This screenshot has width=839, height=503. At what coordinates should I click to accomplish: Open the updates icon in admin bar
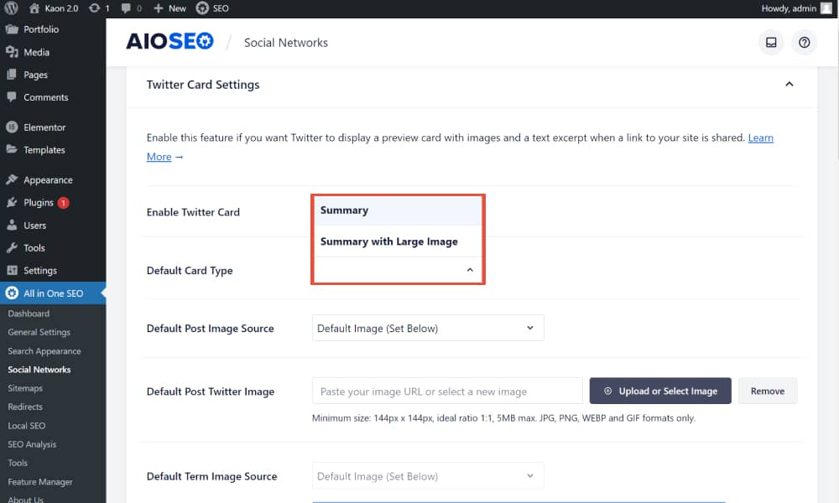[x=95, y=8]
